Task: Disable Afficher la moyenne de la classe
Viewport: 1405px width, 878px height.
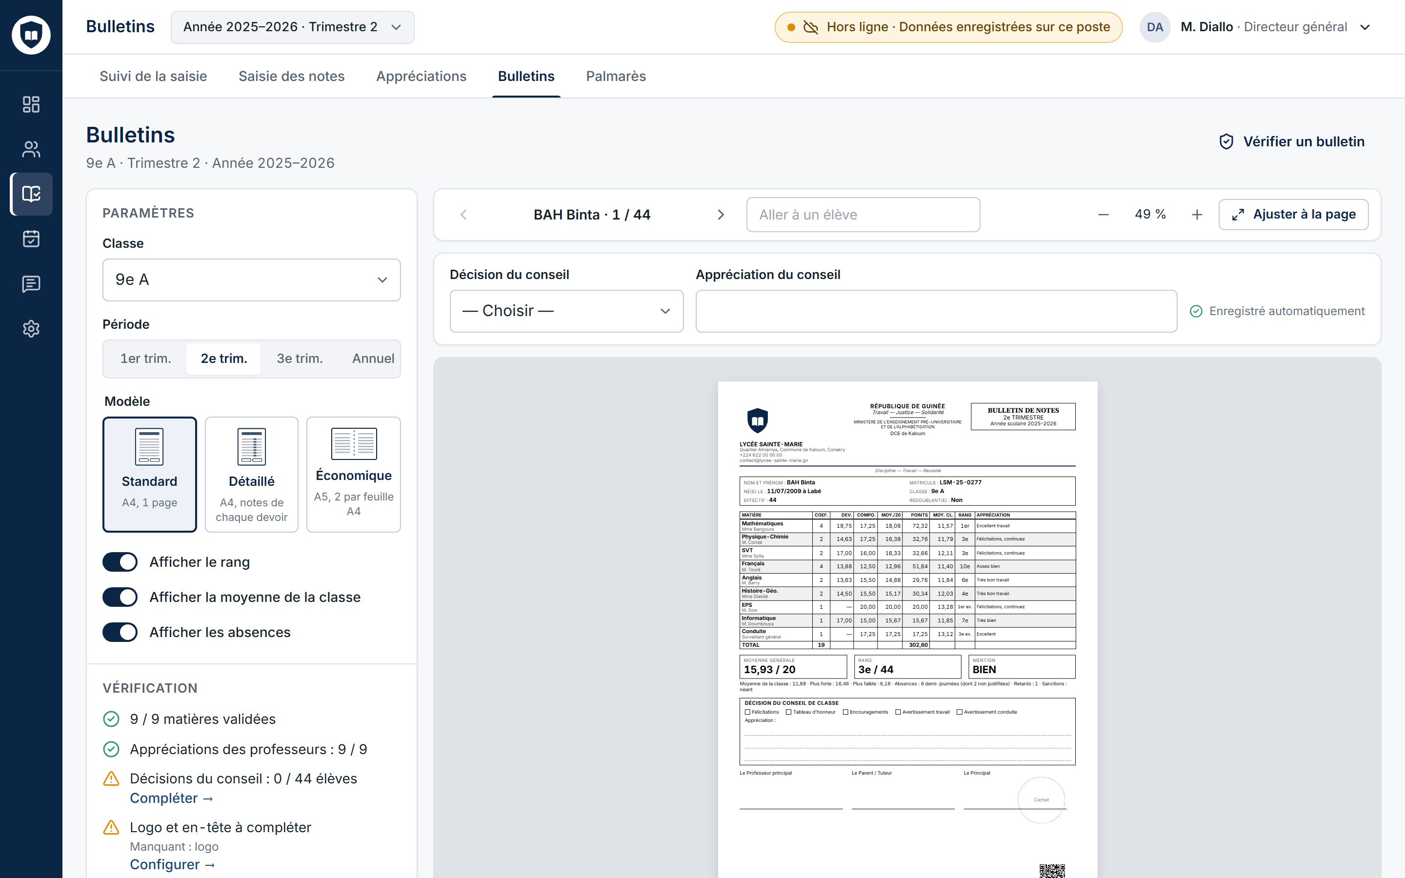Action: point(120,597)
